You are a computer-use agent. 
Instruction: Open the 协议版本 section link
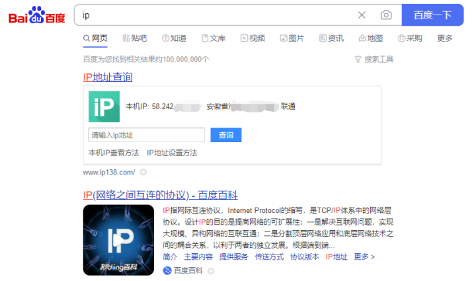(305, 257)
